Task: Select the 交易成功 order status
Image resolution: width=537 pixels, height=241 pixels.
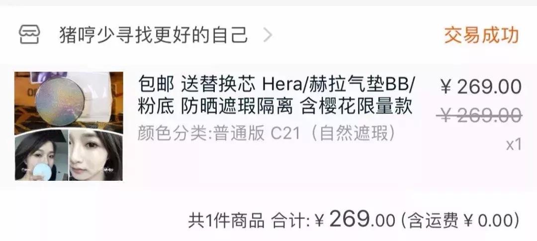Action: coord(481,35)
